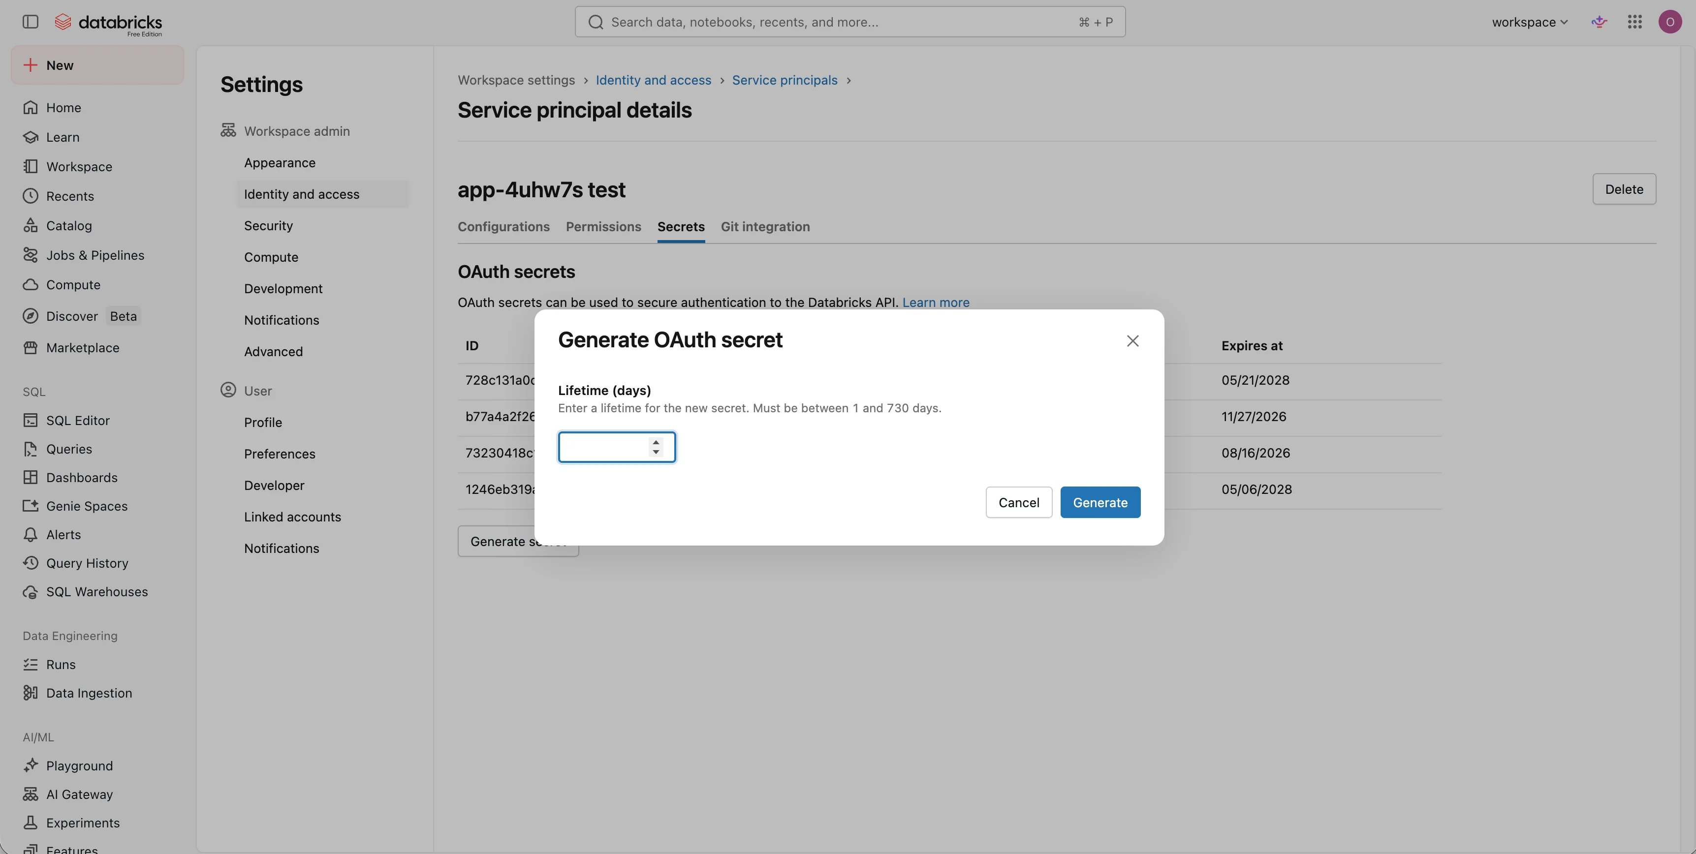Open Advanced settings

pos(322,351)
